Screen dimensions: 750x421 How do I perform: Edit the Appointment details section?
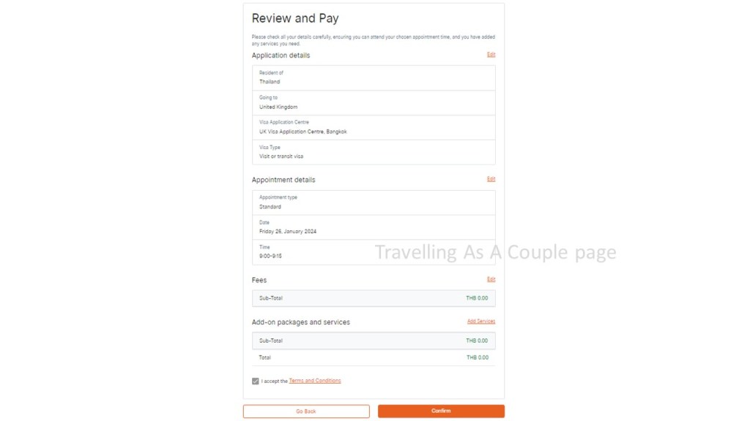point(491,179)
